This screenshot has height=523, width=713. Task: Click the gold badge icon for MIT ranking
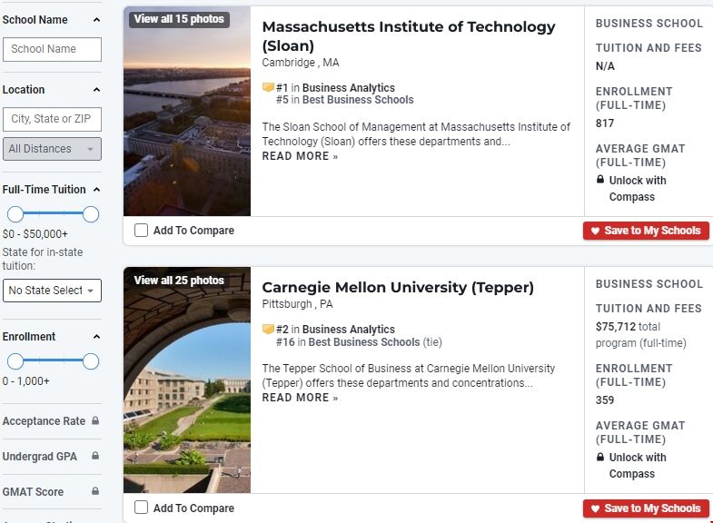pos(268,88)
